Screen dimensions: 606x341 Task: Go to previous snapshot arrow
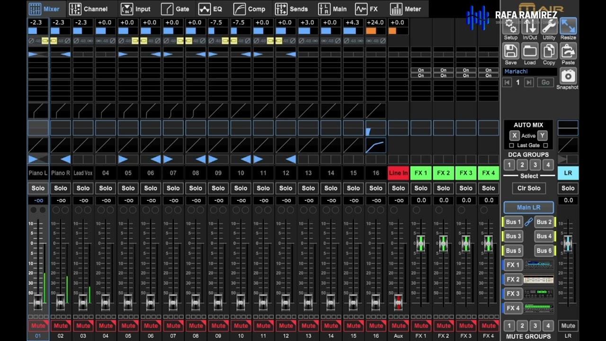[507, 82]
